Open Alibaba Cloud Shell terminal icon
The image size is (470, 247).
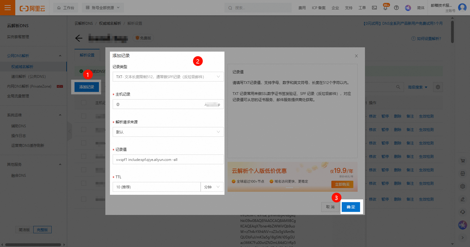374,8
